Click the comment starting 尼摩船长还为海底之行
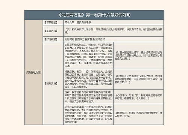 point(139,79)
